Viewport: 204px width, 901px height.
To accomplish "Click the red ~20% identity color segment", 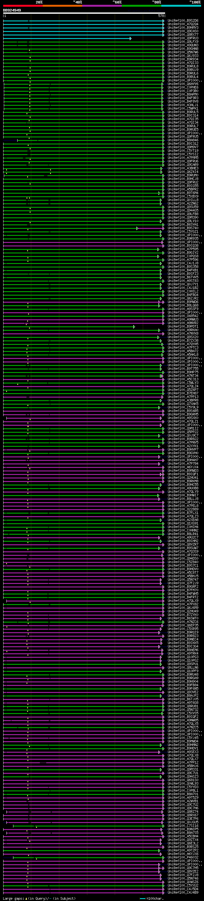I will [x=23, y=6].
